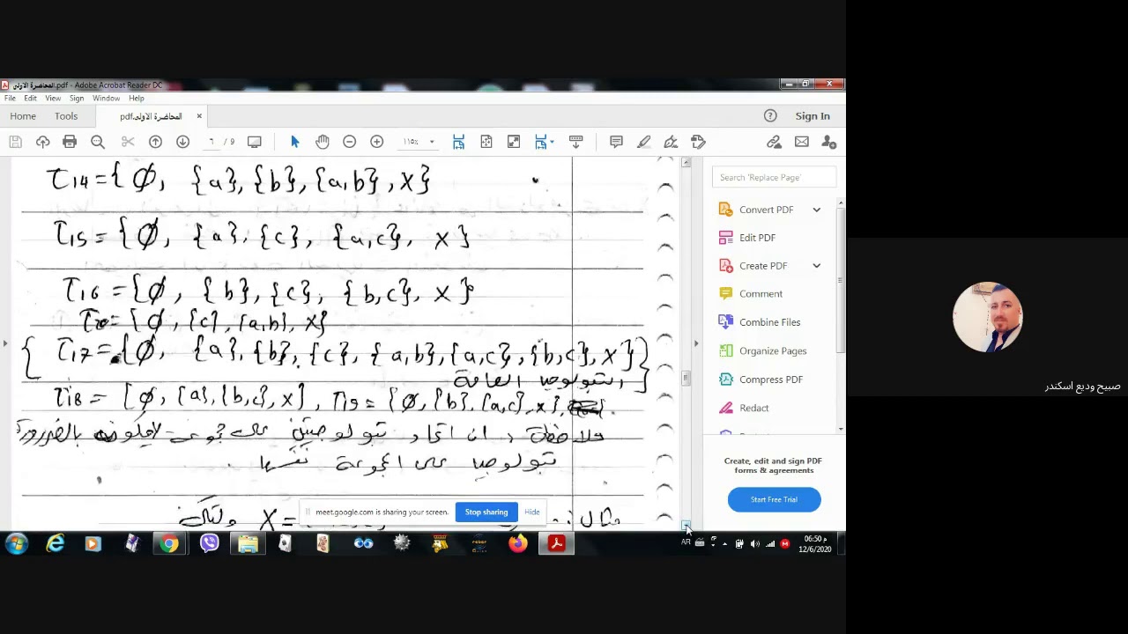Open Internet Explorer from taskbar
Viewport: 1128px width, 634px height.
point(55,544)
